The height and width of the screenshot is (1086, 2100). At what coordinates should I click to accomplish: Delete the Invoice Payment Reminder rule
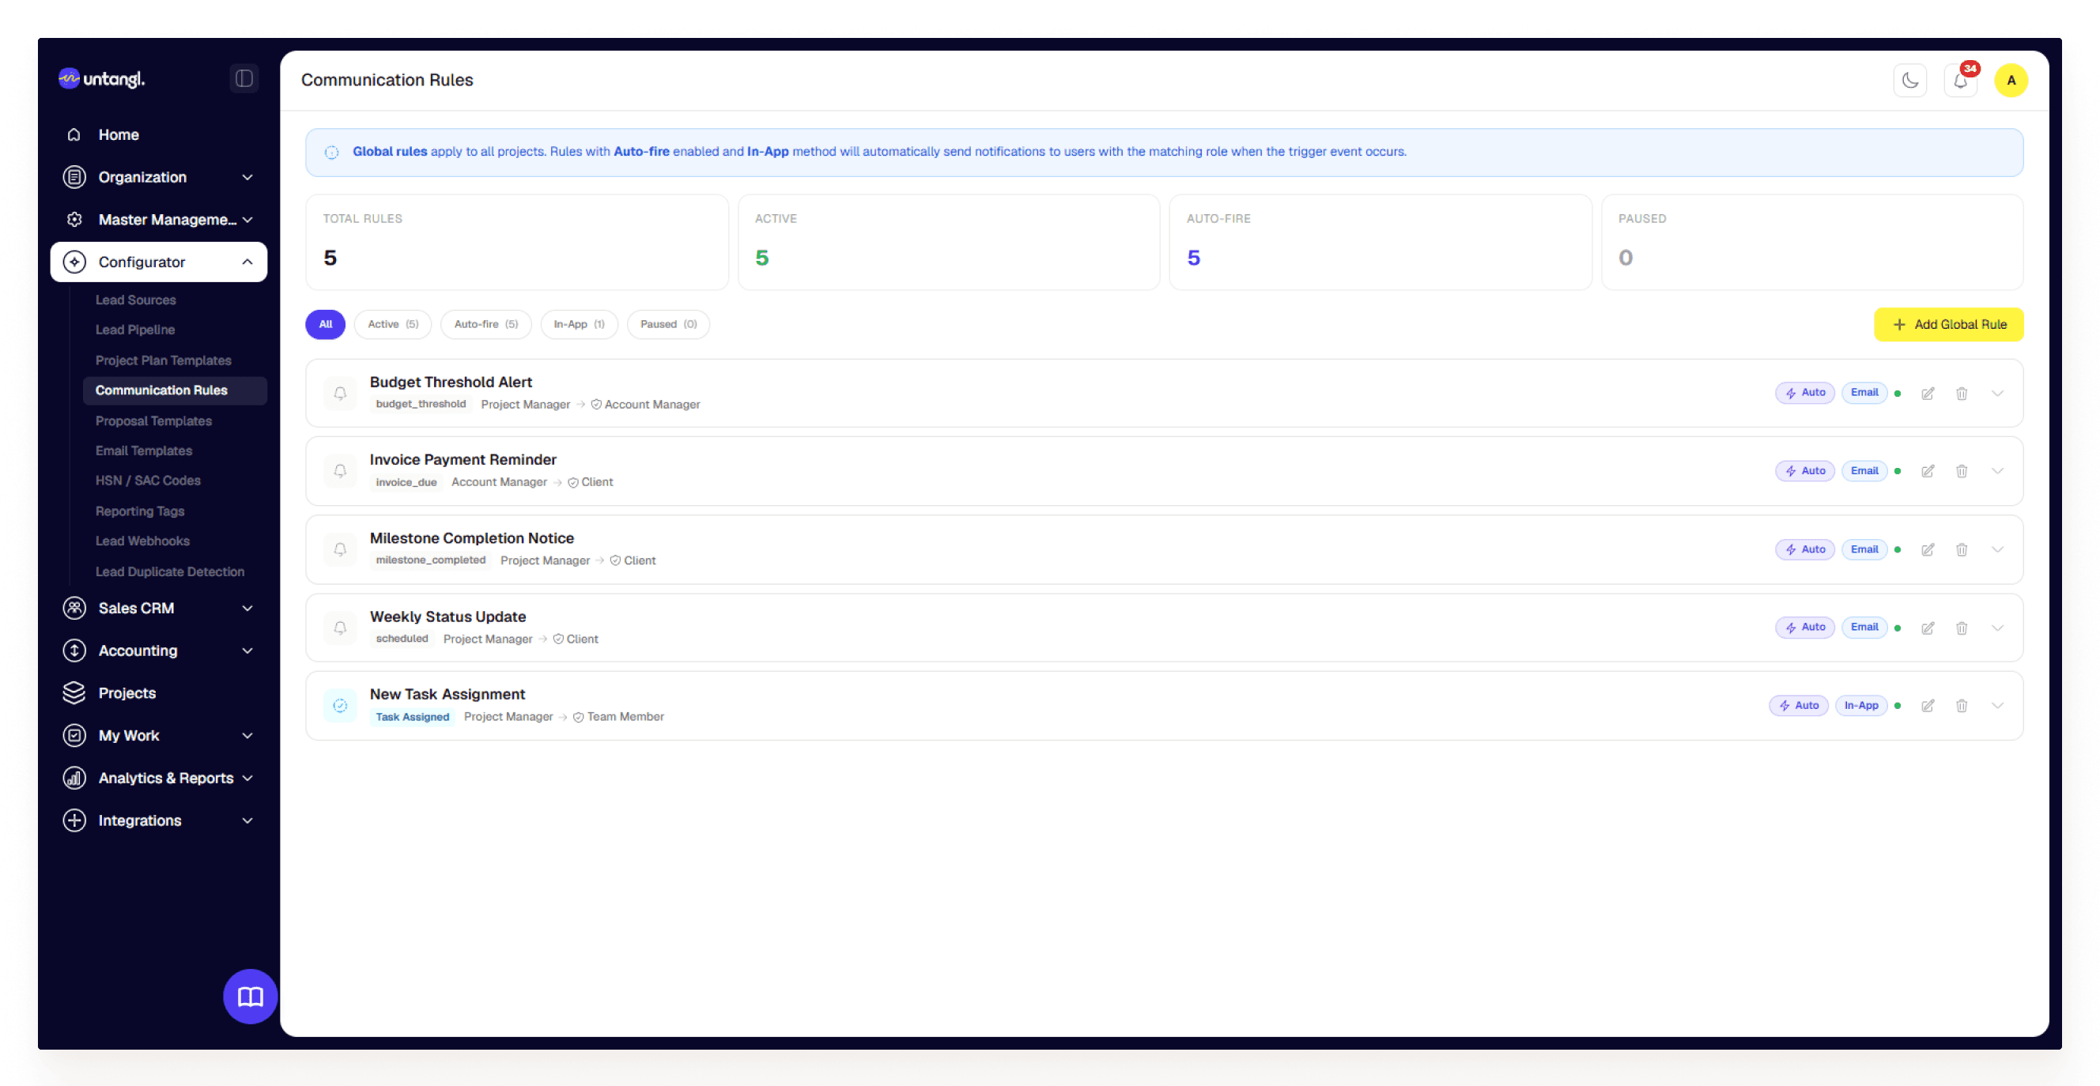[1962, 471]
